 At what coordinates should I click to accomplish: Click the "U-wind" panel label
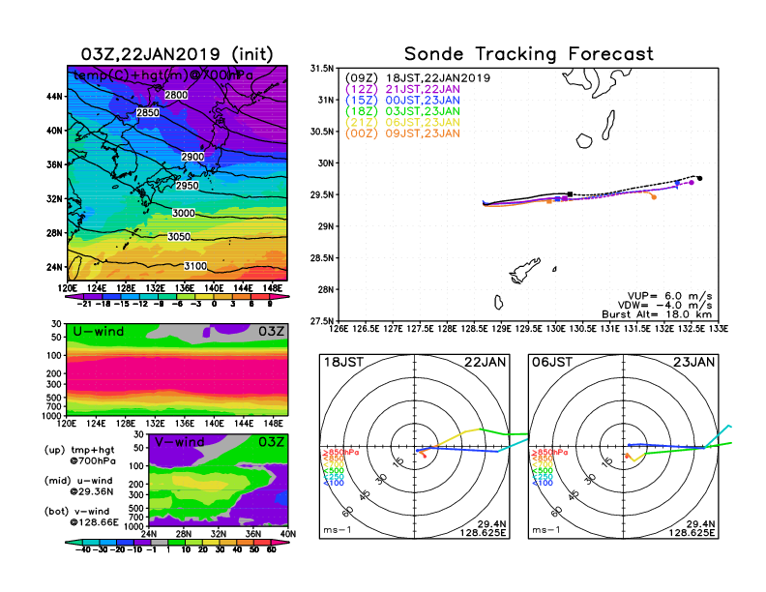(99, 332)
